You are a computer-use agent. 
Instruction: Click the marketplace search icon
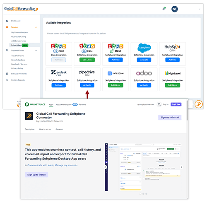(x=159, y=104)
